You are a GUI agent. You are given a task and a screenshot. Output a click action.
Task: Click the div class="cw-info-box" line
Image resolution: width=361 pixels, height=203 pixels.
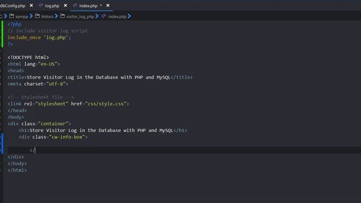[x=53, y=137]
